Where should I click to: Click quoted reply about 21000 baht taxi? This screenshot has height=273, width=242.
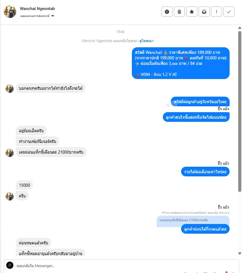(193, 220)
